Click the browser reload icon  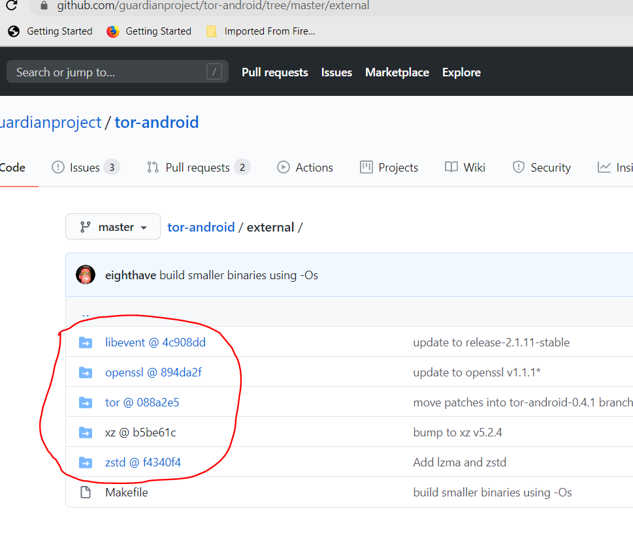[x=12, y=5]
